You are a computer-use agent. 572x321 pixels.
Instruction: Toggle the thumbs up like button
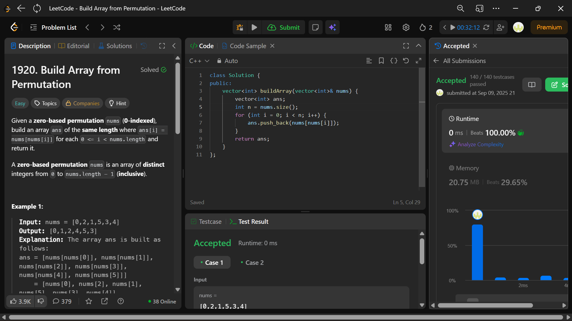tap(20, 301)
